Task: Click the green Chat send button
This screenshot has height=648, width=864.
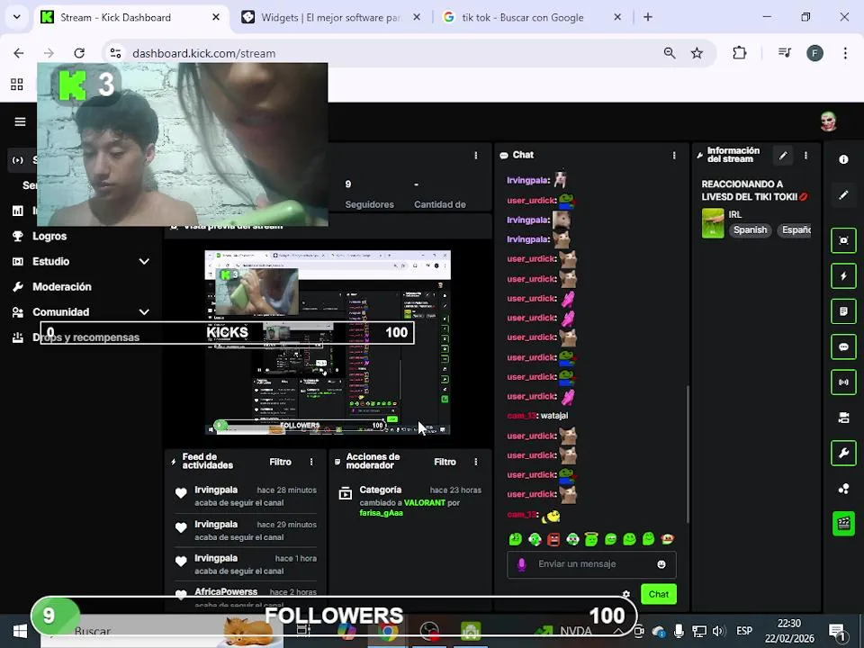Action: tap(659, 594)
